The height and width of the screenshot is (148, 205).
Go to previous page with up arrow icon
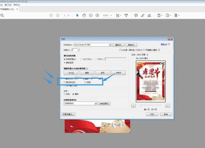(51, 16)
